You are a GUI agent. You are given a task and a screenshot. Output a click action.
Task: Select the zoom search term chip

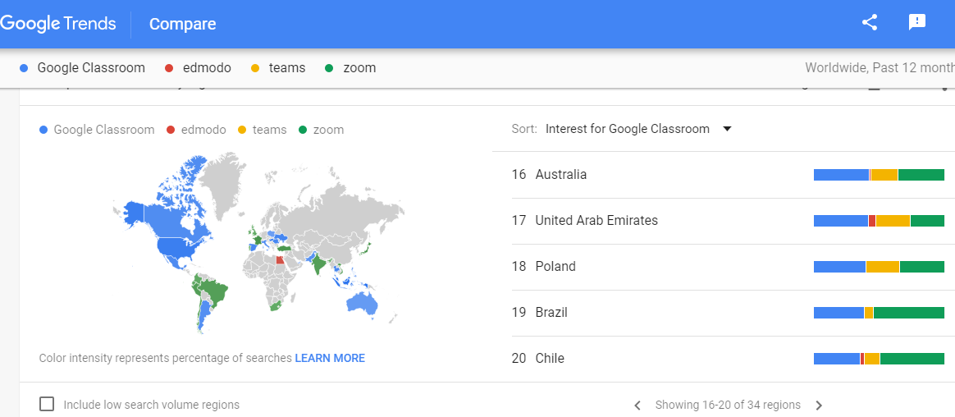pyautogui.click(x=359, y=68)
